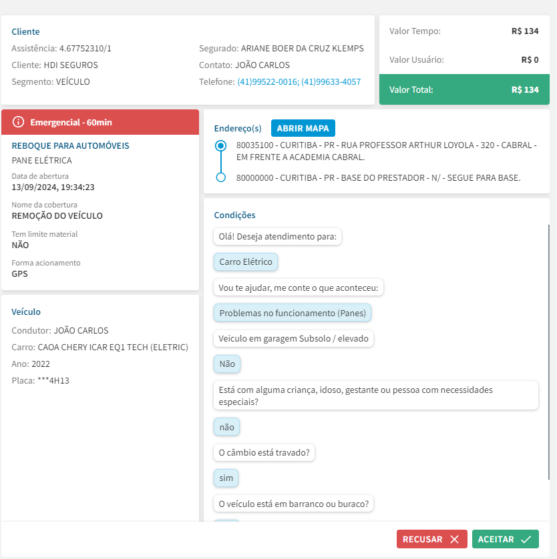Click the Condições panel scrollbar
Viewport: 557px width, 559px height.
(548, 352)
